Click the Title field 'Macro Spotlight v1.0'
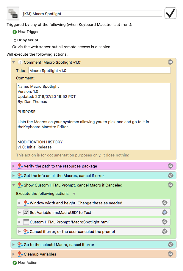The image size is (183, 271). [99, 71]
